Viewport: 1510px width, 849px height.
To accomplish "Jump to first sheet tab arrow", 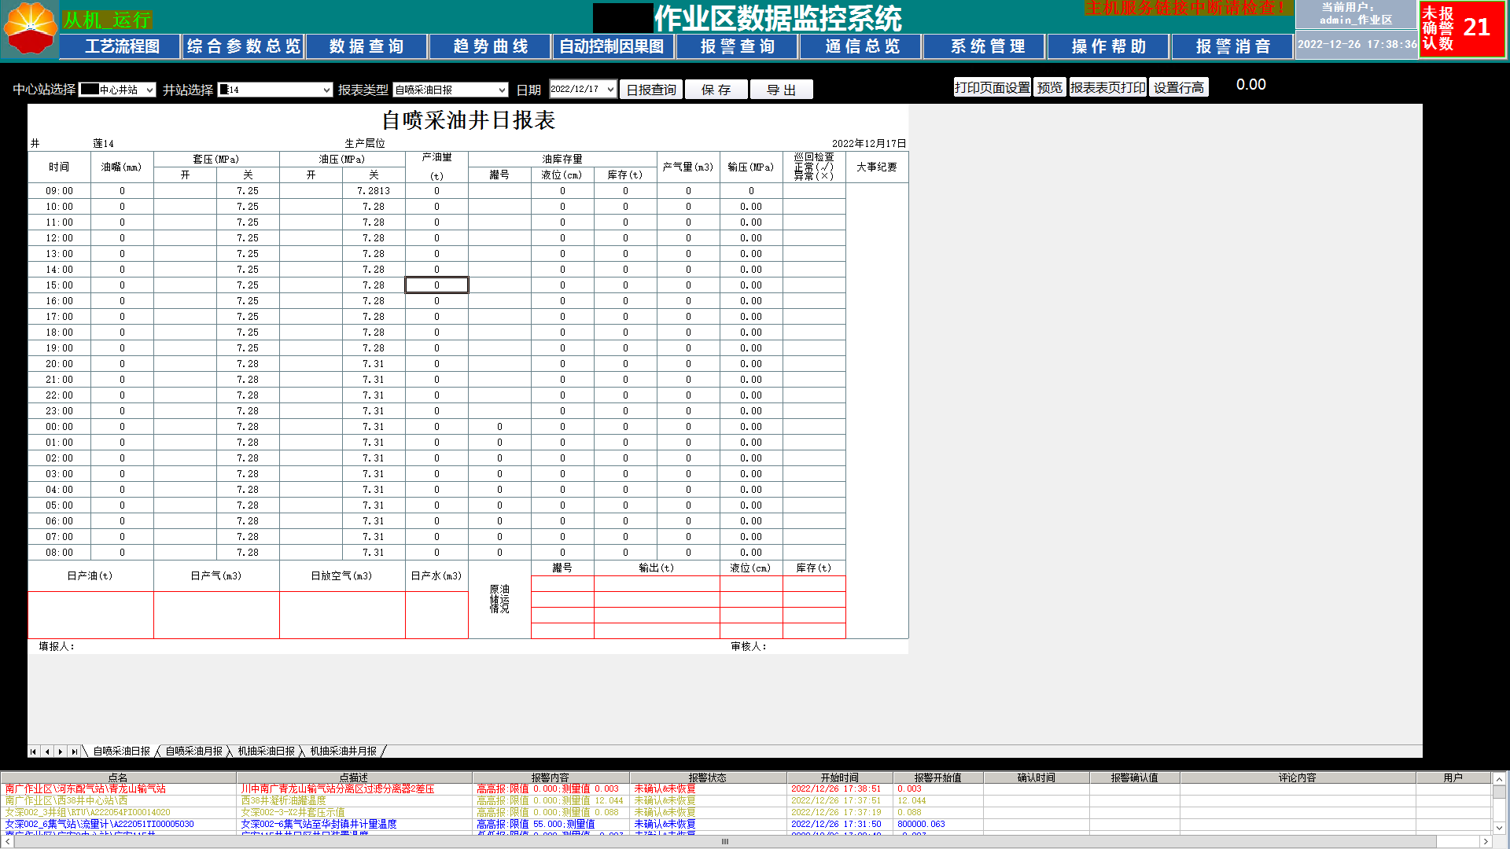I will (x=33, y=752).
